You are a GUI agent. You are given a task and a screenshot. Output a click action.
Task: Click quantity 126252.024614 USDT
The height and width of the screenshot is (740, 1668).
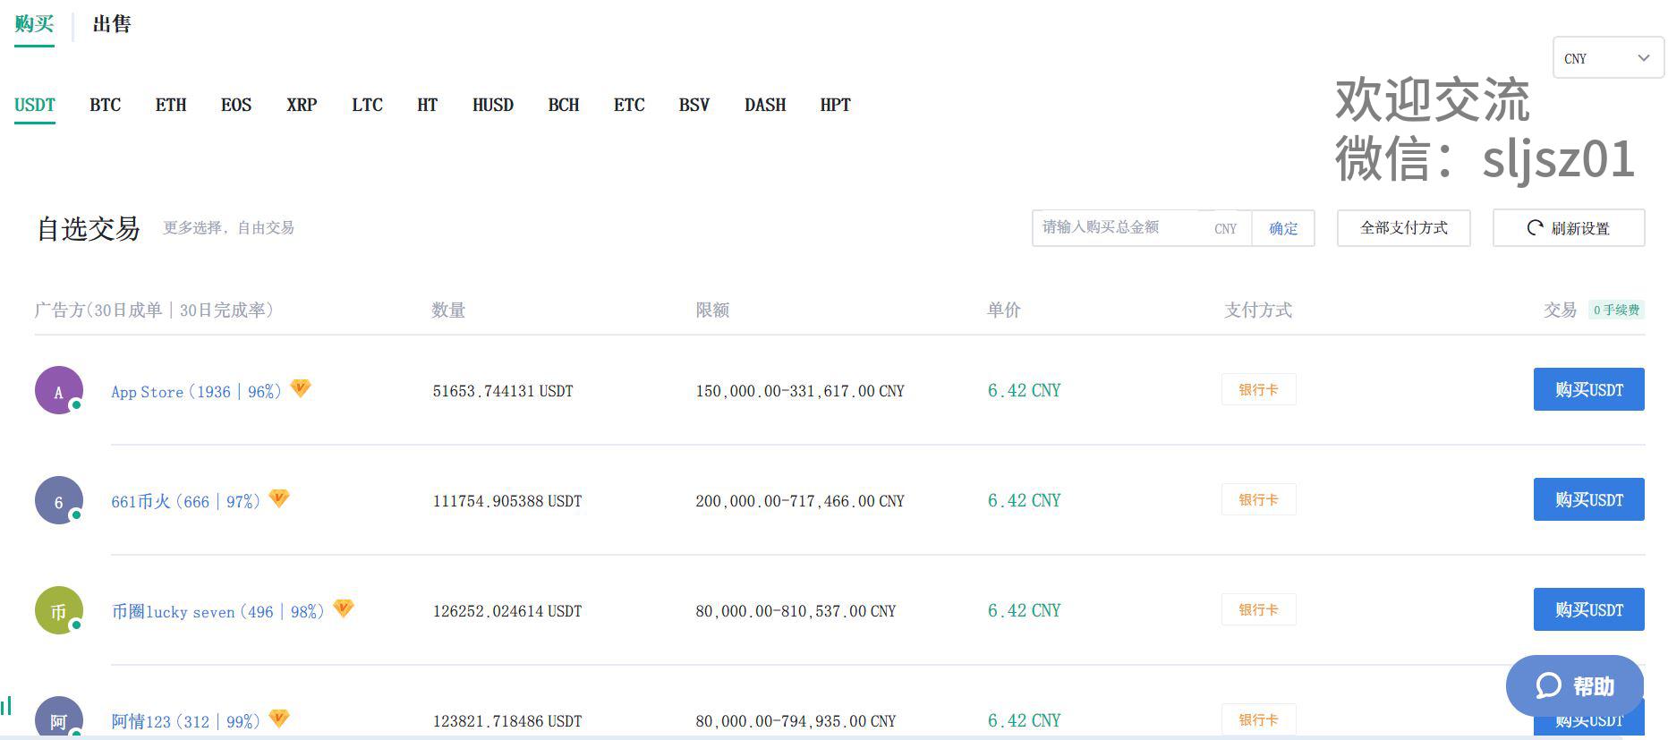pyautogui.click(x=507, y=611)
